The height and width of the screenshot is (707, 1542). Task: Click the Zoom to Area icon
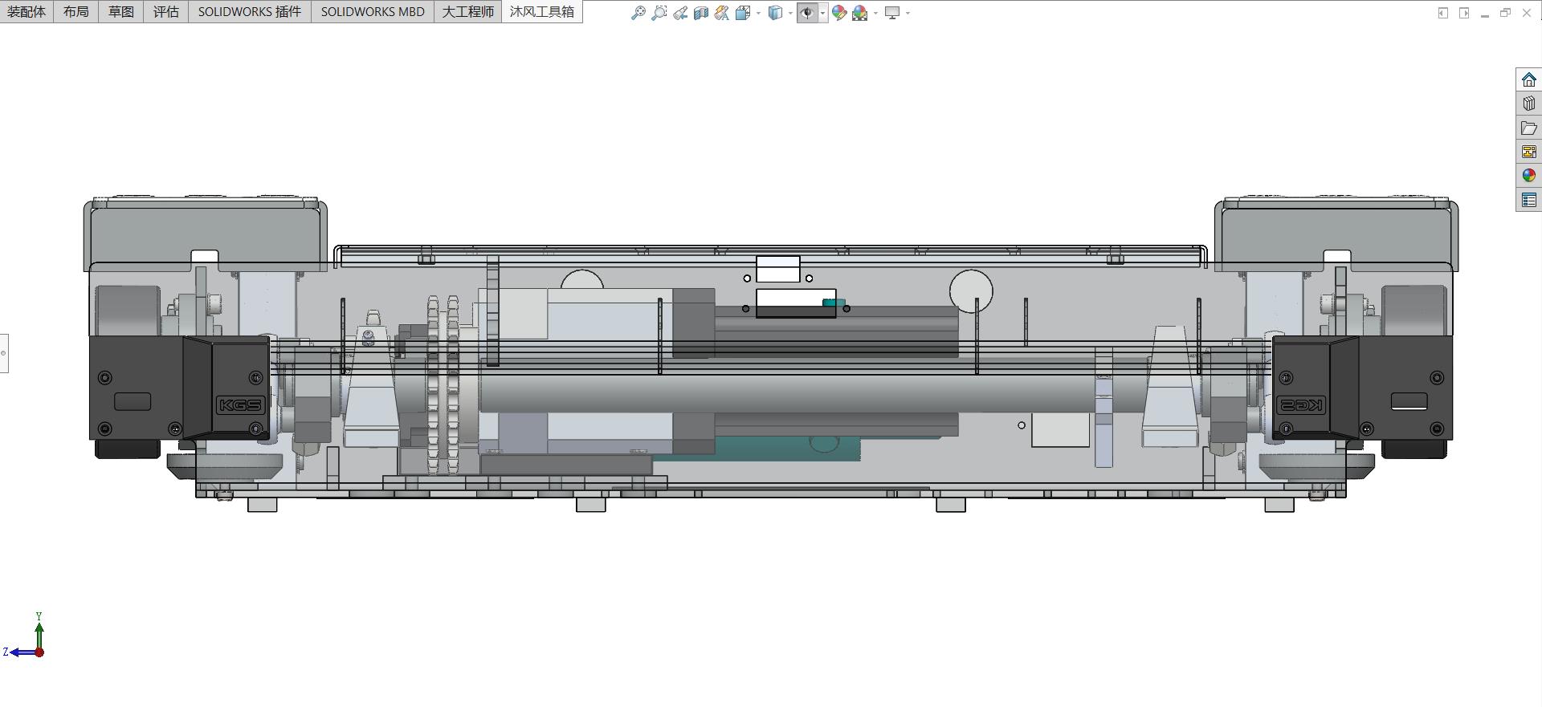pyautogui.click(x=659, y=13)
